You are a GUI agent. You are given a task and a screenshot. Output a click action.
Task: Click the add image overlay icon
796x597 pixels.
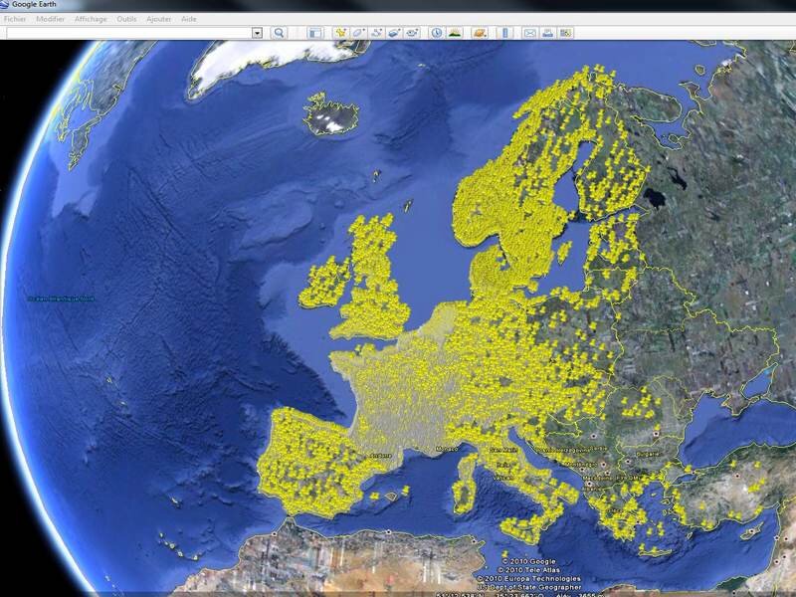click(394, 33)
